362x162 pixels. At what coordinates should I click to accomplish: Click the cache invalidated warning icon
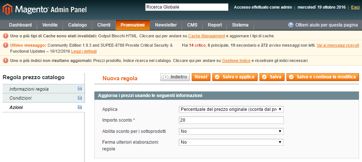pos(6,36)
